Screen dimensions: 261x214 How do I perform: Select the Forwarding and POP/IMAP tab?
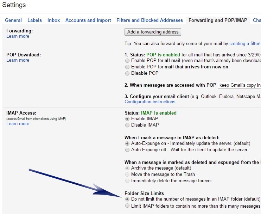tap(217, 20)
